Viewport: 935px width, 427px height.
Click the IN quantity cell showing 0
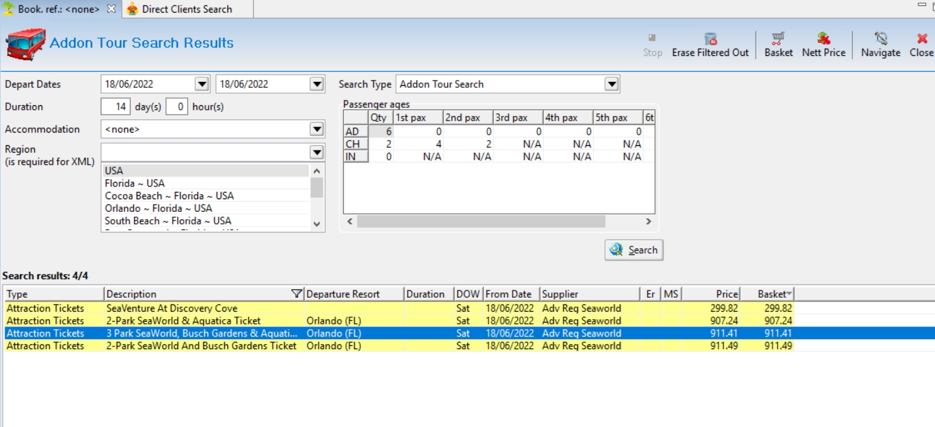tap(380, 157)
